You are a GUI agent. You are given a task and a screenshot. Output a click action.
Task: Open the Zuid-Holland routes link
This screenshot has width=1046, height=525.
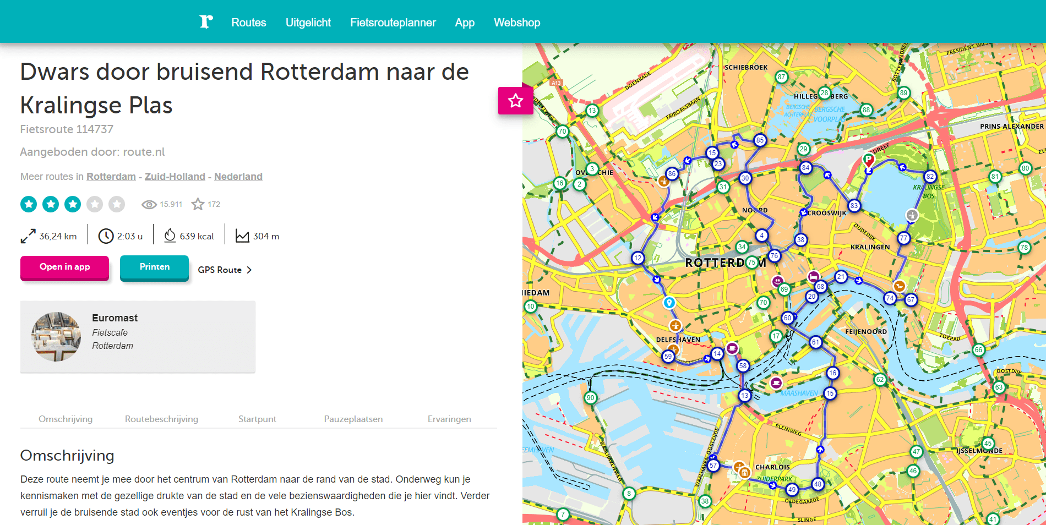click(175, 176)
